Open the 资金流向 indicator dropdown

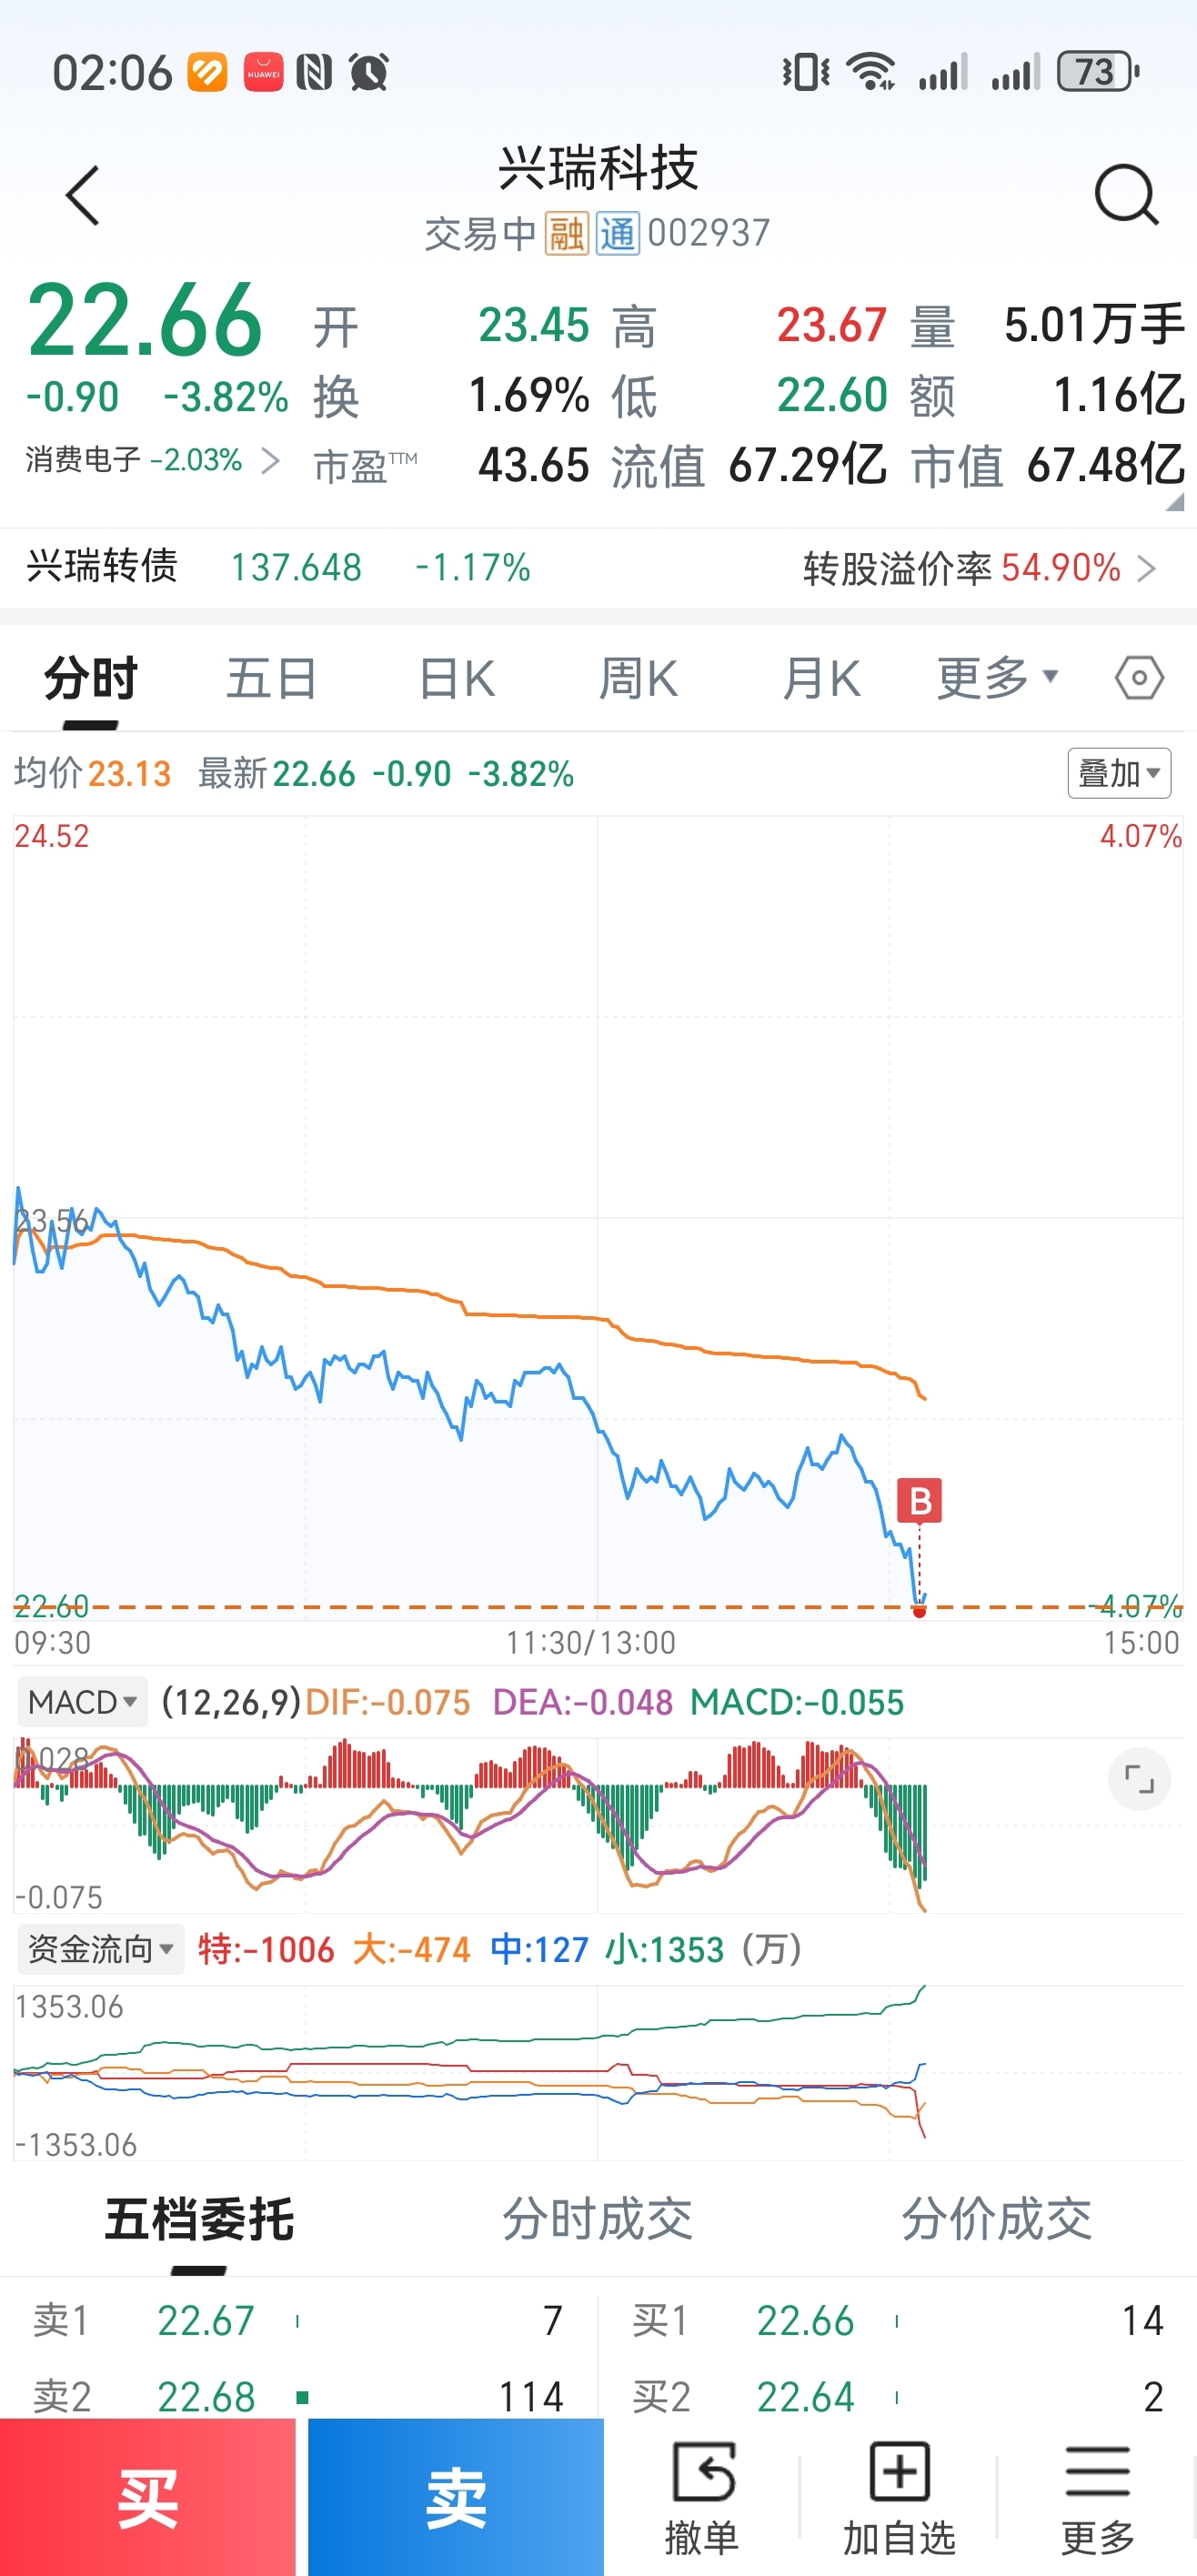point(100,1949)
